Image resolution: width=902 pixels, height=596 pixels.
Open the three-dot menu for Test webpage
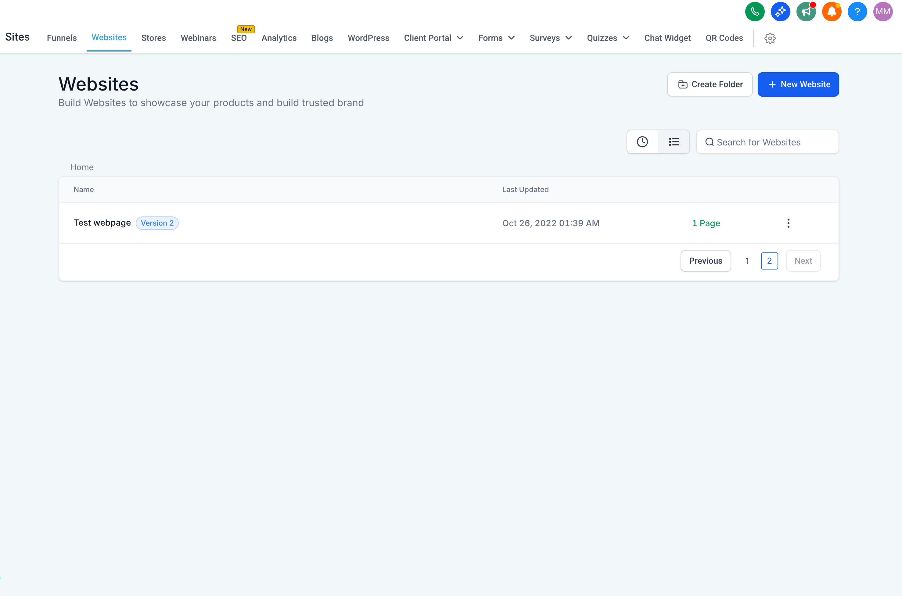point(788,223)
